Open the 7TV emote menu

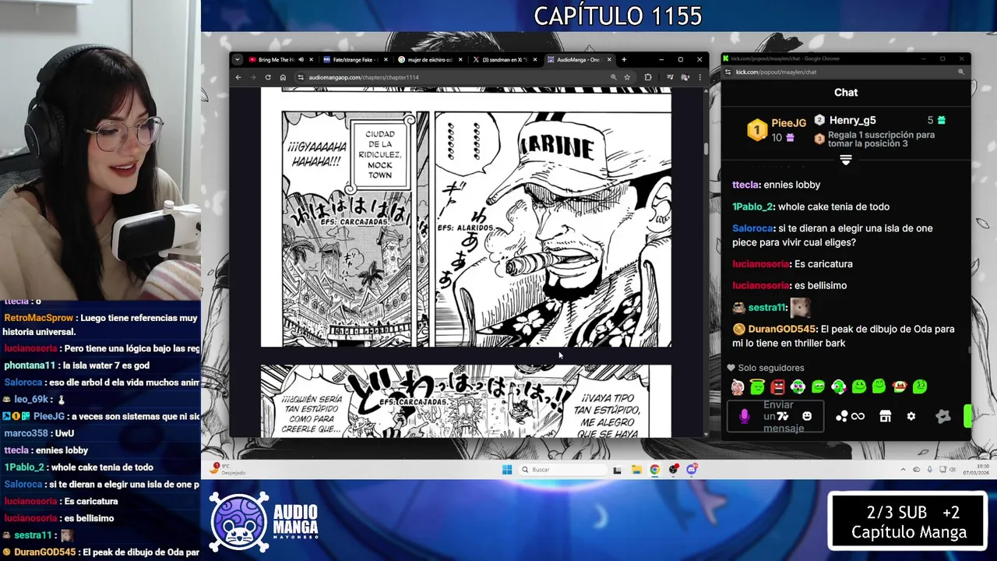tap(783, 417)
